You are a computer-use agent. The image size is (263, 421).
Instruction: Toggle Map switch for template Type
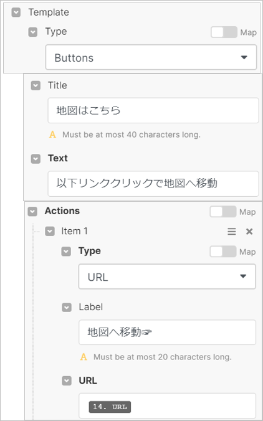click(x=224, y=32)
